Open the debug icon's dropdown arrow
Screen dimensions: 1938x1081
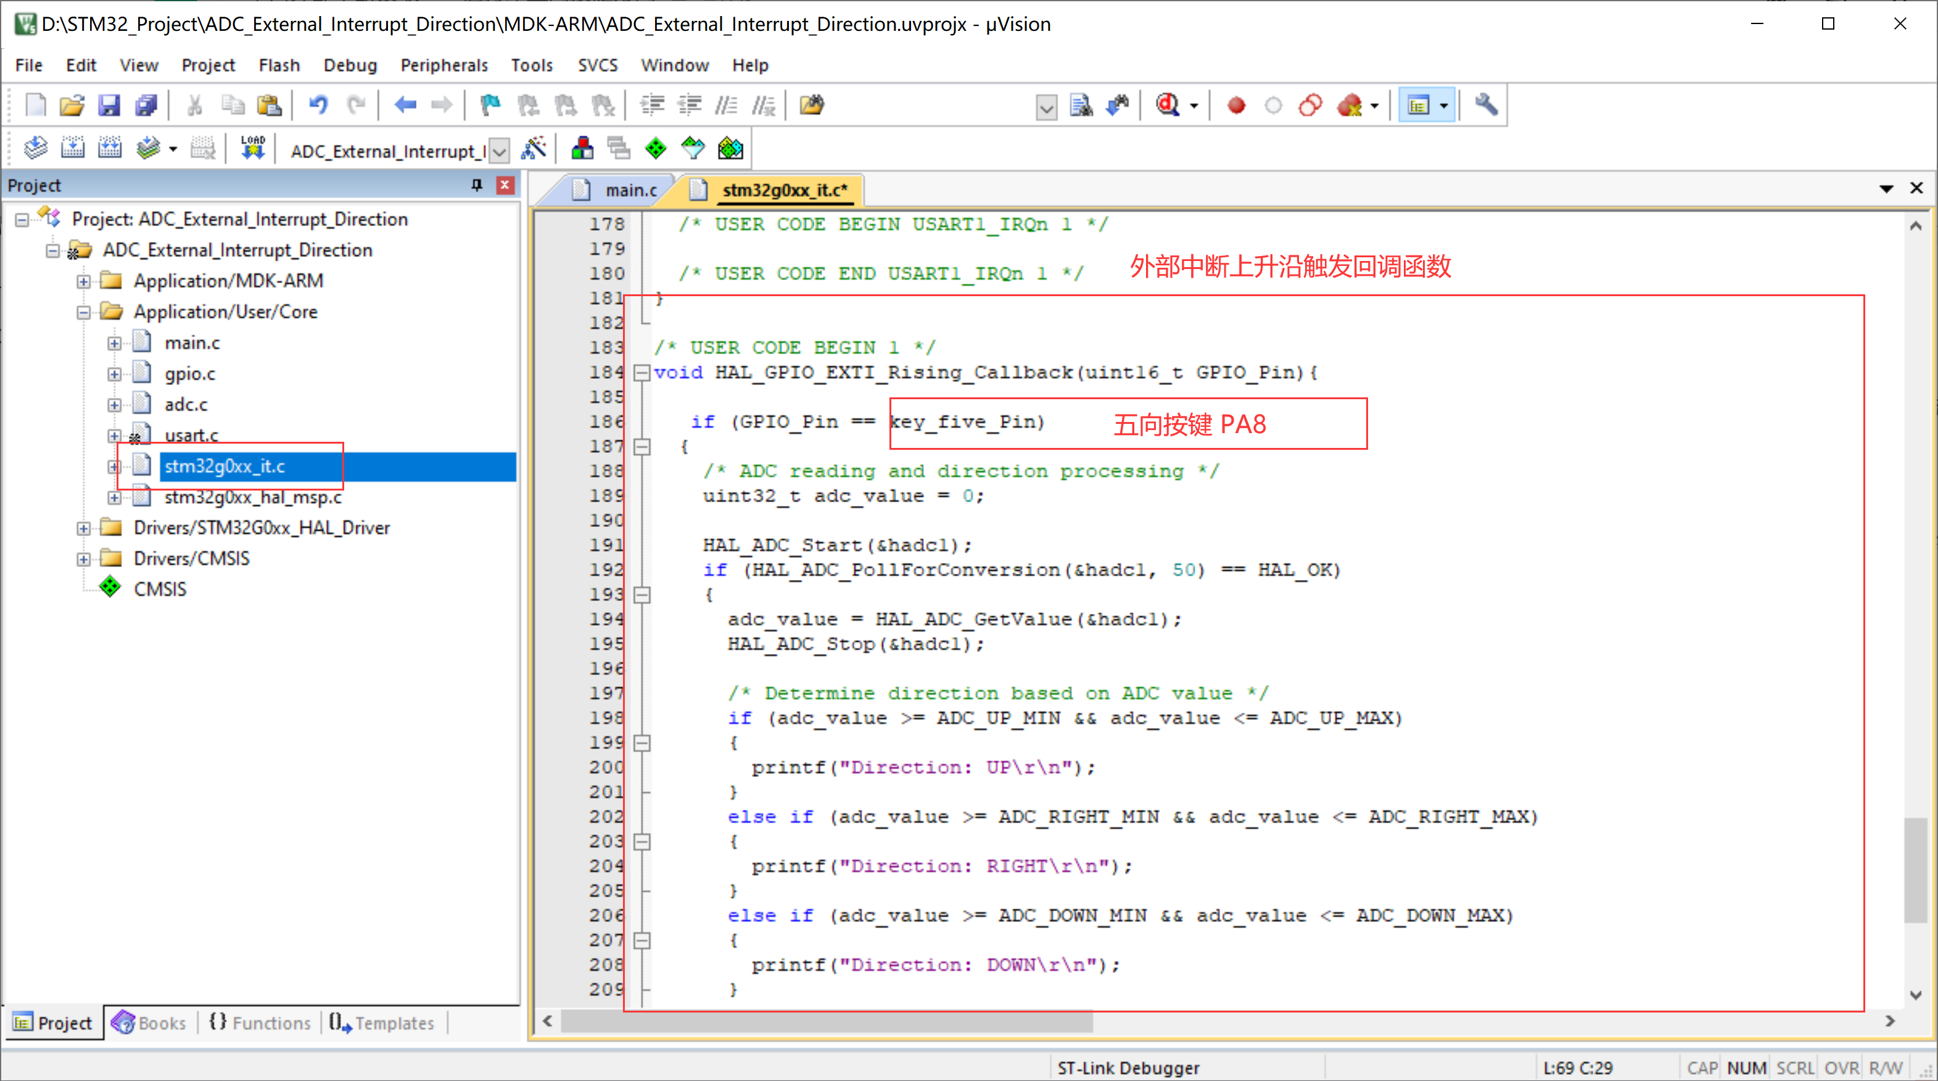click(1195, 106)
